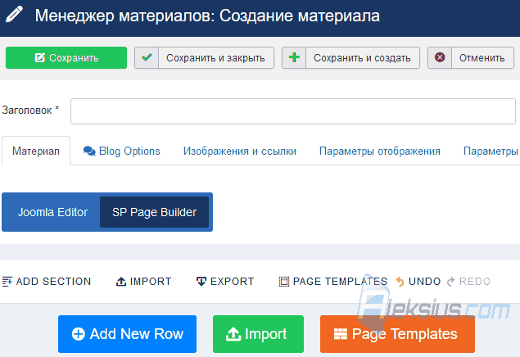Image resolution: width=520 pixels, height=357 pixels.
Task: Click the Add Section list icon
Action: (x=7, y=282)
